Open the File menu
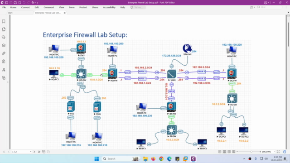This screenshot has width=290, height=163. tap(4, 7)
